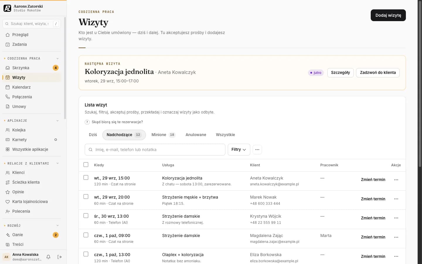
Task: Click the logout icon next to Anna Kowalska
Action: tap(59, 257)
